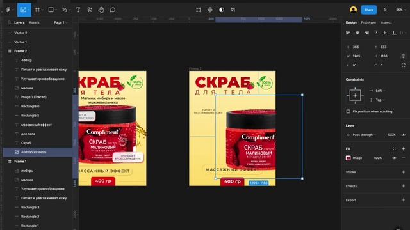Viewport: 410px width, 230px height.
Task: Toggle constrain proportions lock
Action: [403, 56]
